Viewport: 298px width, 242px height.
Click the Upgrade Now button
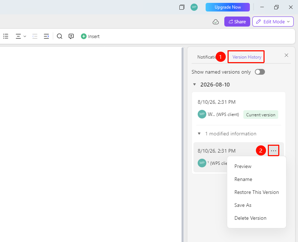228,7
